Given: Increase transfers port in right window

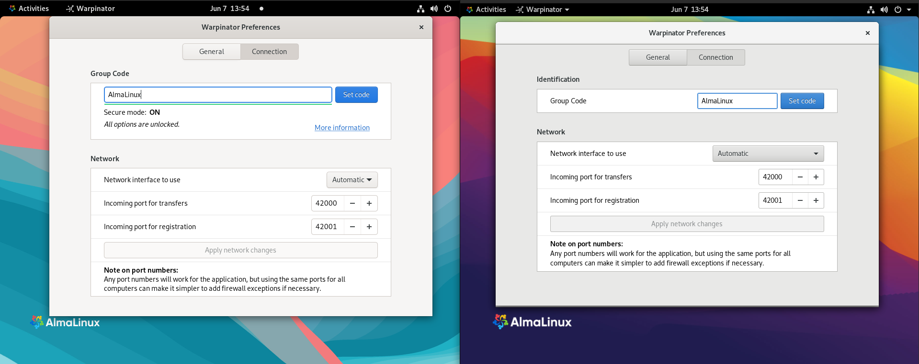Looking at the screenshot, I should (x=816, y=177).
